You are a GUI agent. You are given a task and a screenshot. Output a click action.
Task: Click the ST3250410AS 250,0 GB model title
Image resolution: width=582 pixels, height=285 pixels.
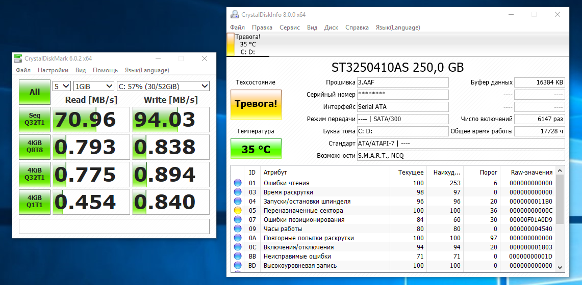[397, 67]
